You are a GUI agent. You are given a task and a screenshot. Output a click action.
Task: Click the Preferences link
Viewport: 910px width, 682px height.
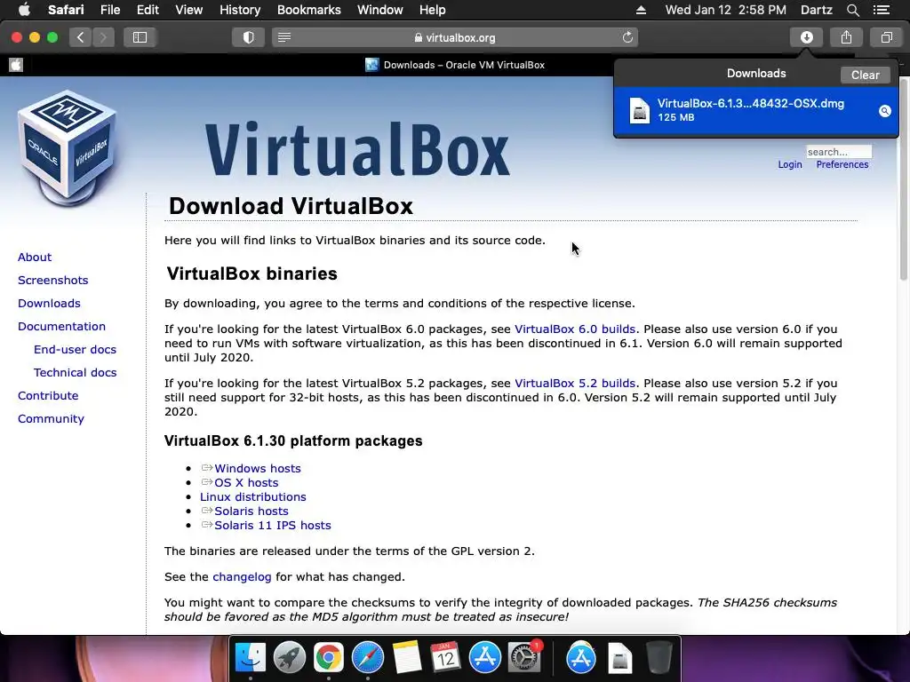842,164
